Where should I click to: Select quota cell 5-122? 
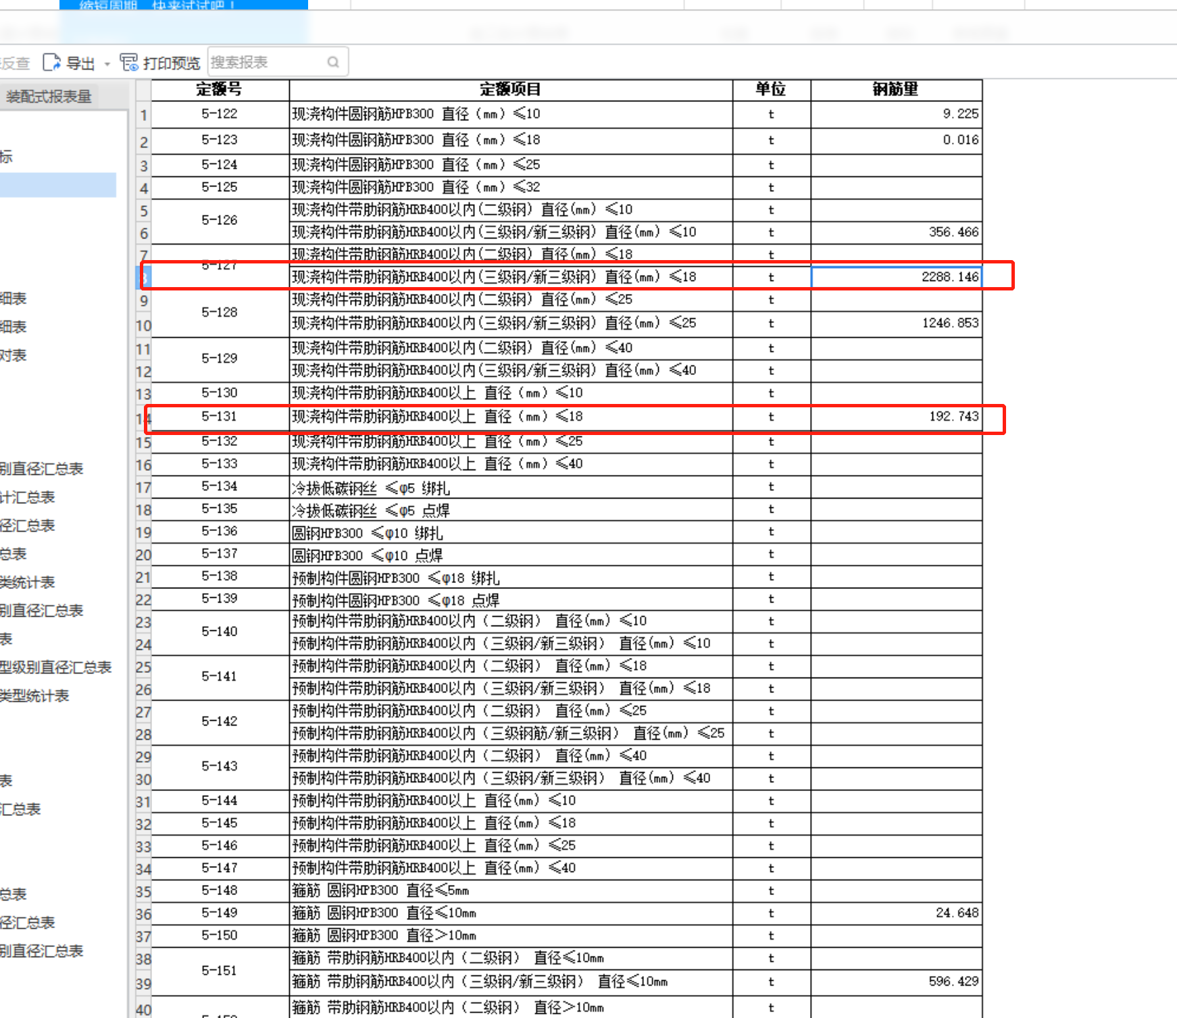(x=220, y=114)
